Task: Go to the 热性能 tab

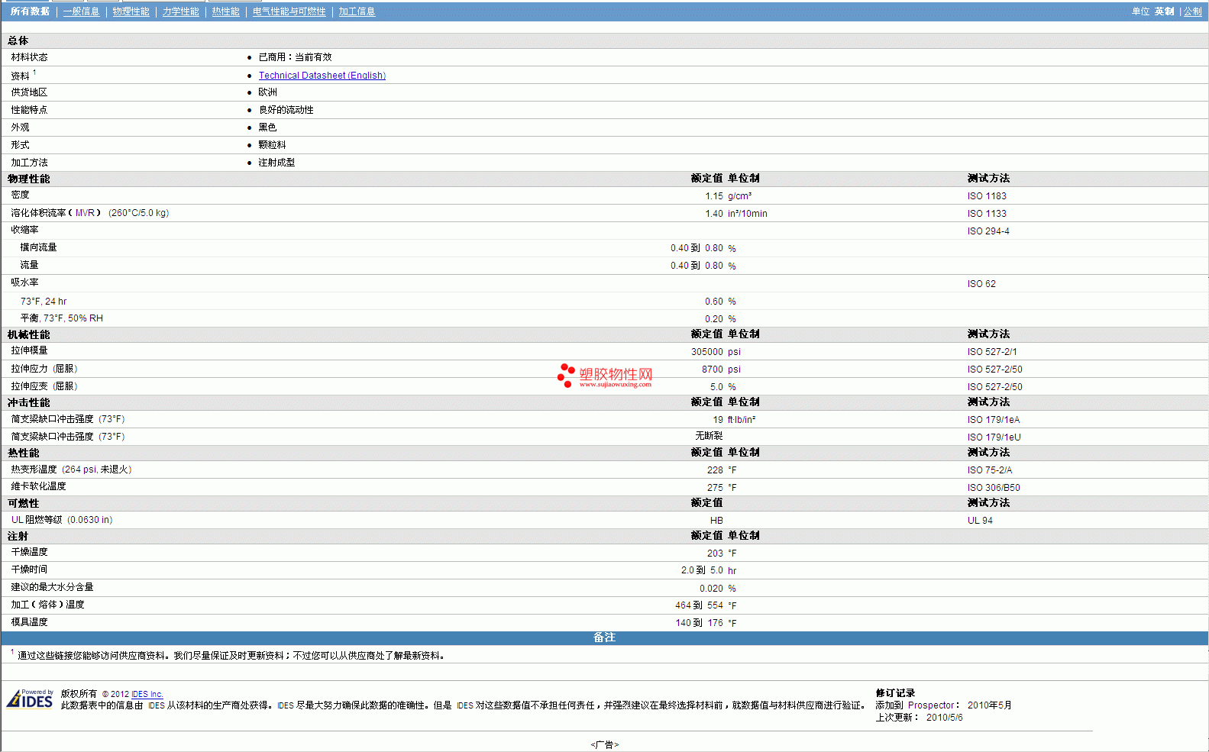Action: click(225, 11)
